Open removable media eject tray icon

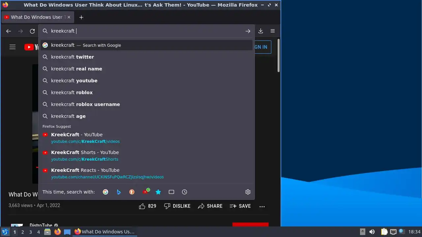(362, 231)
